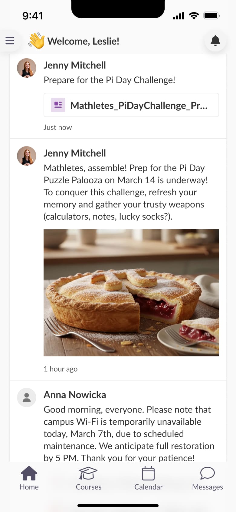
Task: Tap Jenny Mitchell's avatar on the Puzzle Palooza post
Action: click(27, 156)
